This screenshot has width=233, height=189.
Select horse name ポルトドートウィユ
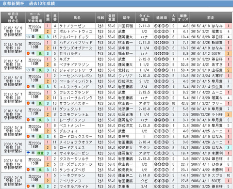[x=76, y=31]
